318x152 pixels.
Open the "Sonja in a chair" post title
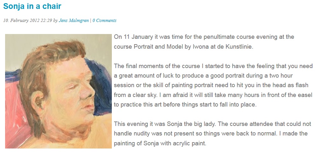coord(32,6)
